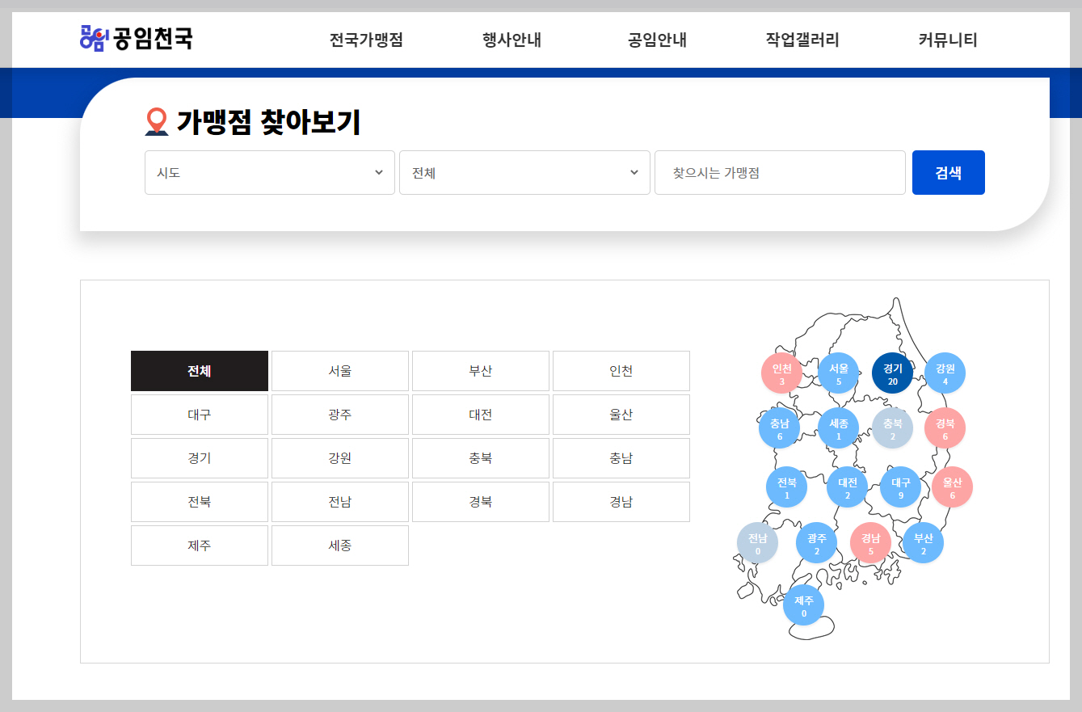This screenshot has height=712, width=1082.
Task: Select the 경남 region button
Action: coord(621,502)
